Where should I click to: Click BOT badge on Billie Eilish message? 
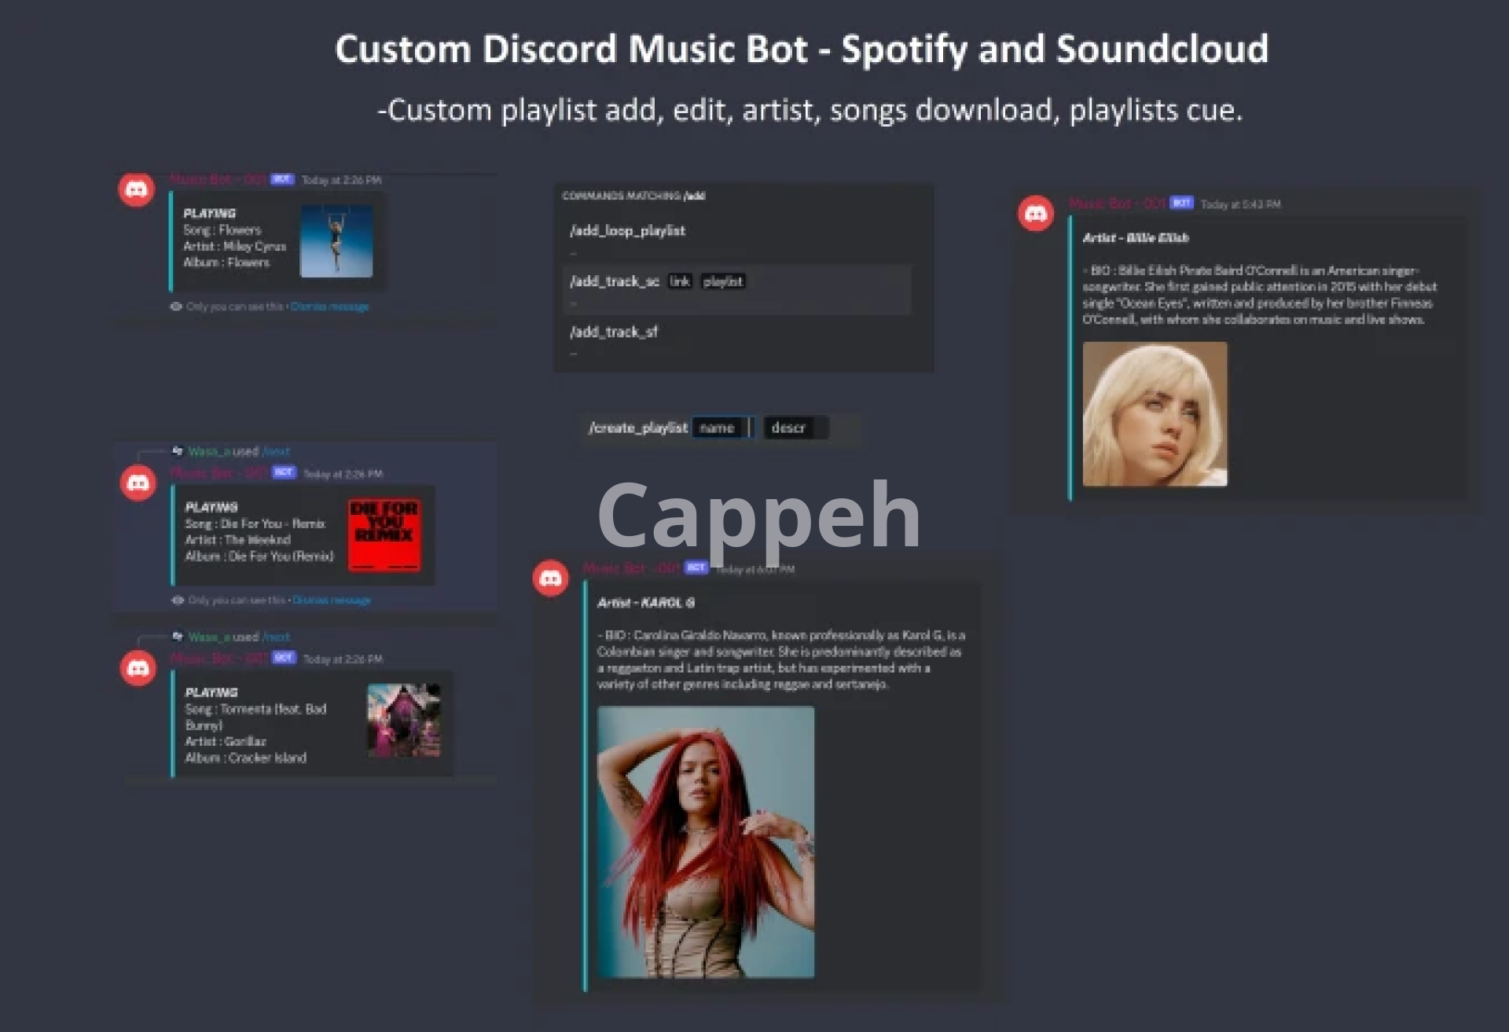point(1181,203)
